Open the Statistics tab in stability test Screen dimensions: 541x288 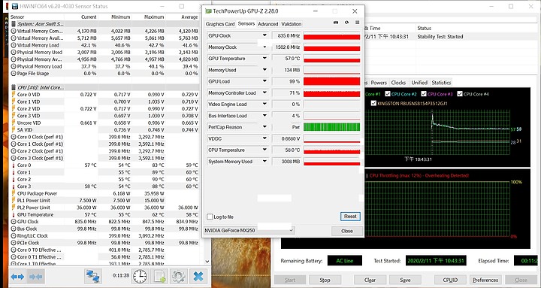point(441,83)
